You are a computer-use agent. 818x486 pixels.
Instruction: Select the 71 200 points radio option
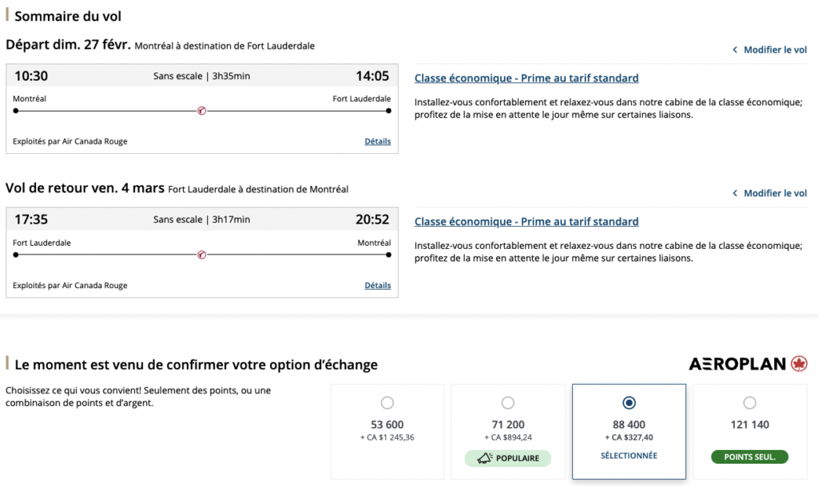tap(508, 403)
